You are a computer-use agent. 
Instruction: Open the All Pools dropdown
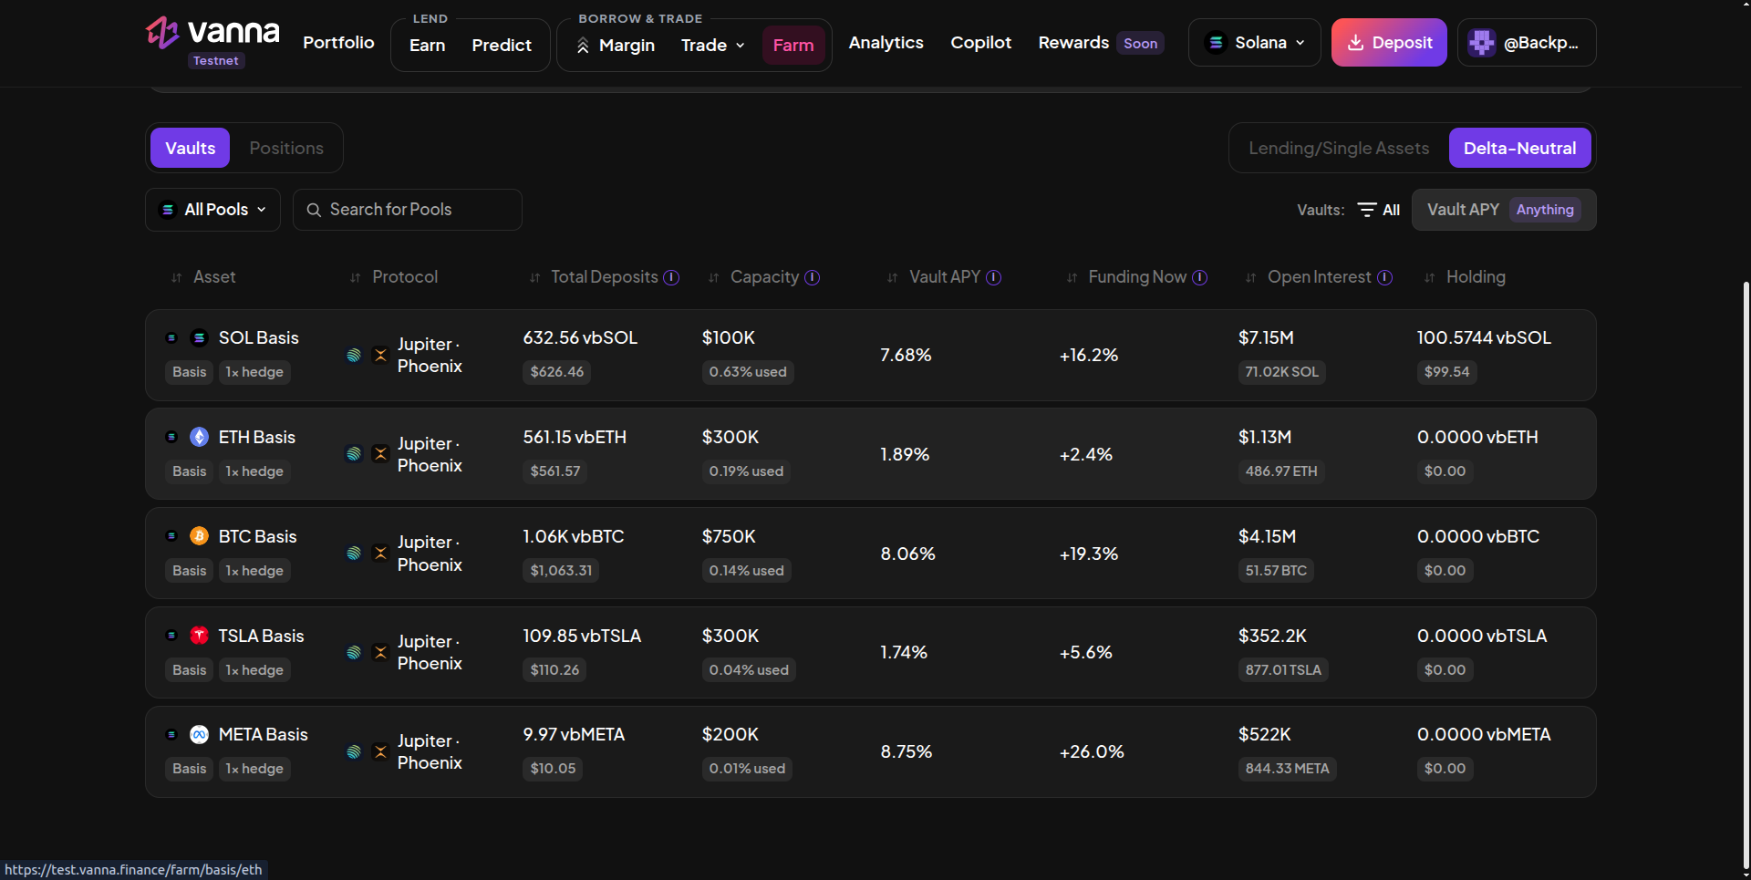(x=212, y=210)
